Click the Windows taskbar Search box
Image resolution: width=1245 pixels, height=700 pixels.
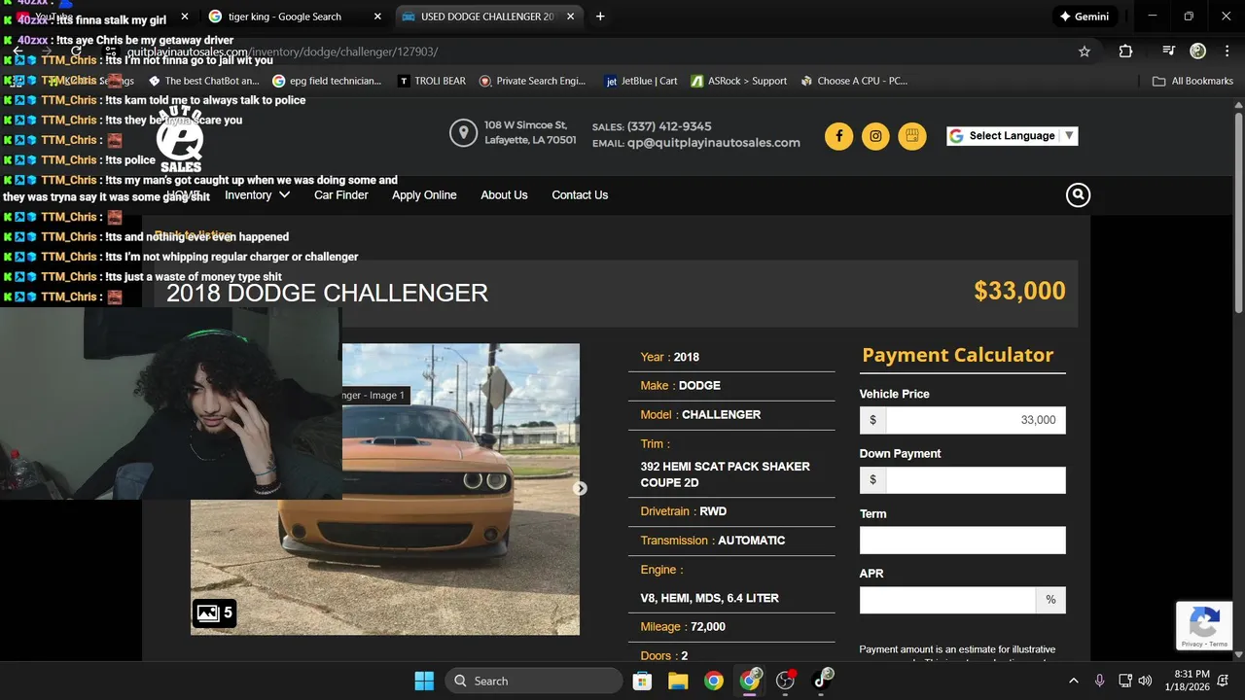coord(534,681)
